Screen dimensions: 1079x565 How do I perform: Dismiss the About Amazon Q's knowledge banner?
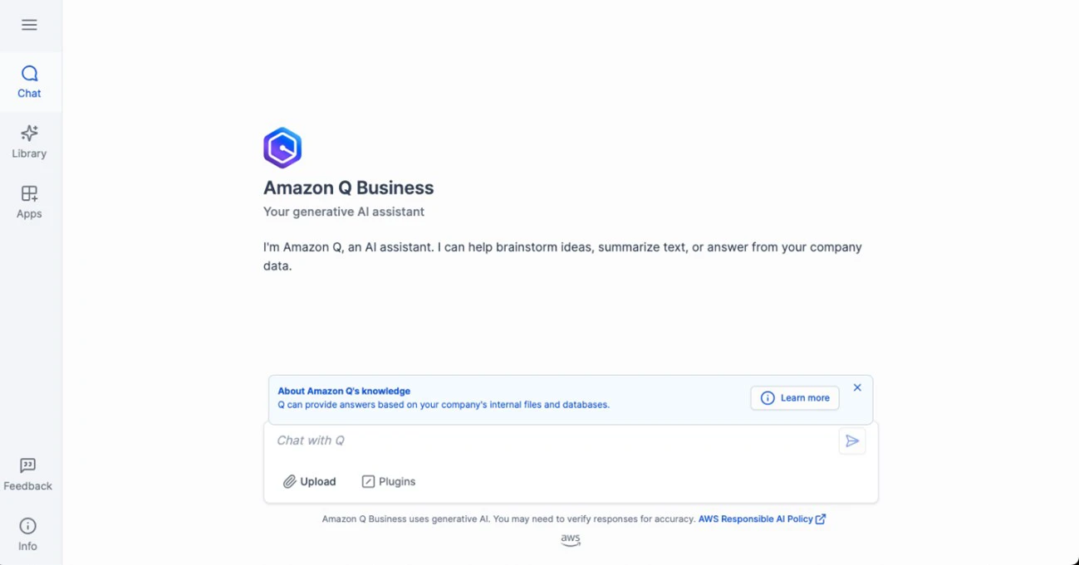[x=857, y=387]
